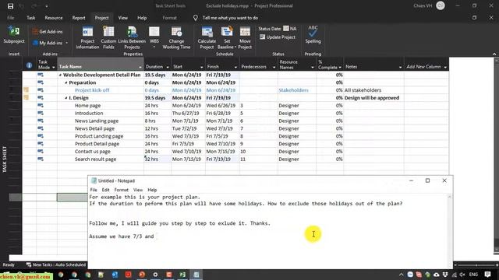Screen dimensions: 499x280
Task: Open Notepad Help menu
Action: (152, 190)
